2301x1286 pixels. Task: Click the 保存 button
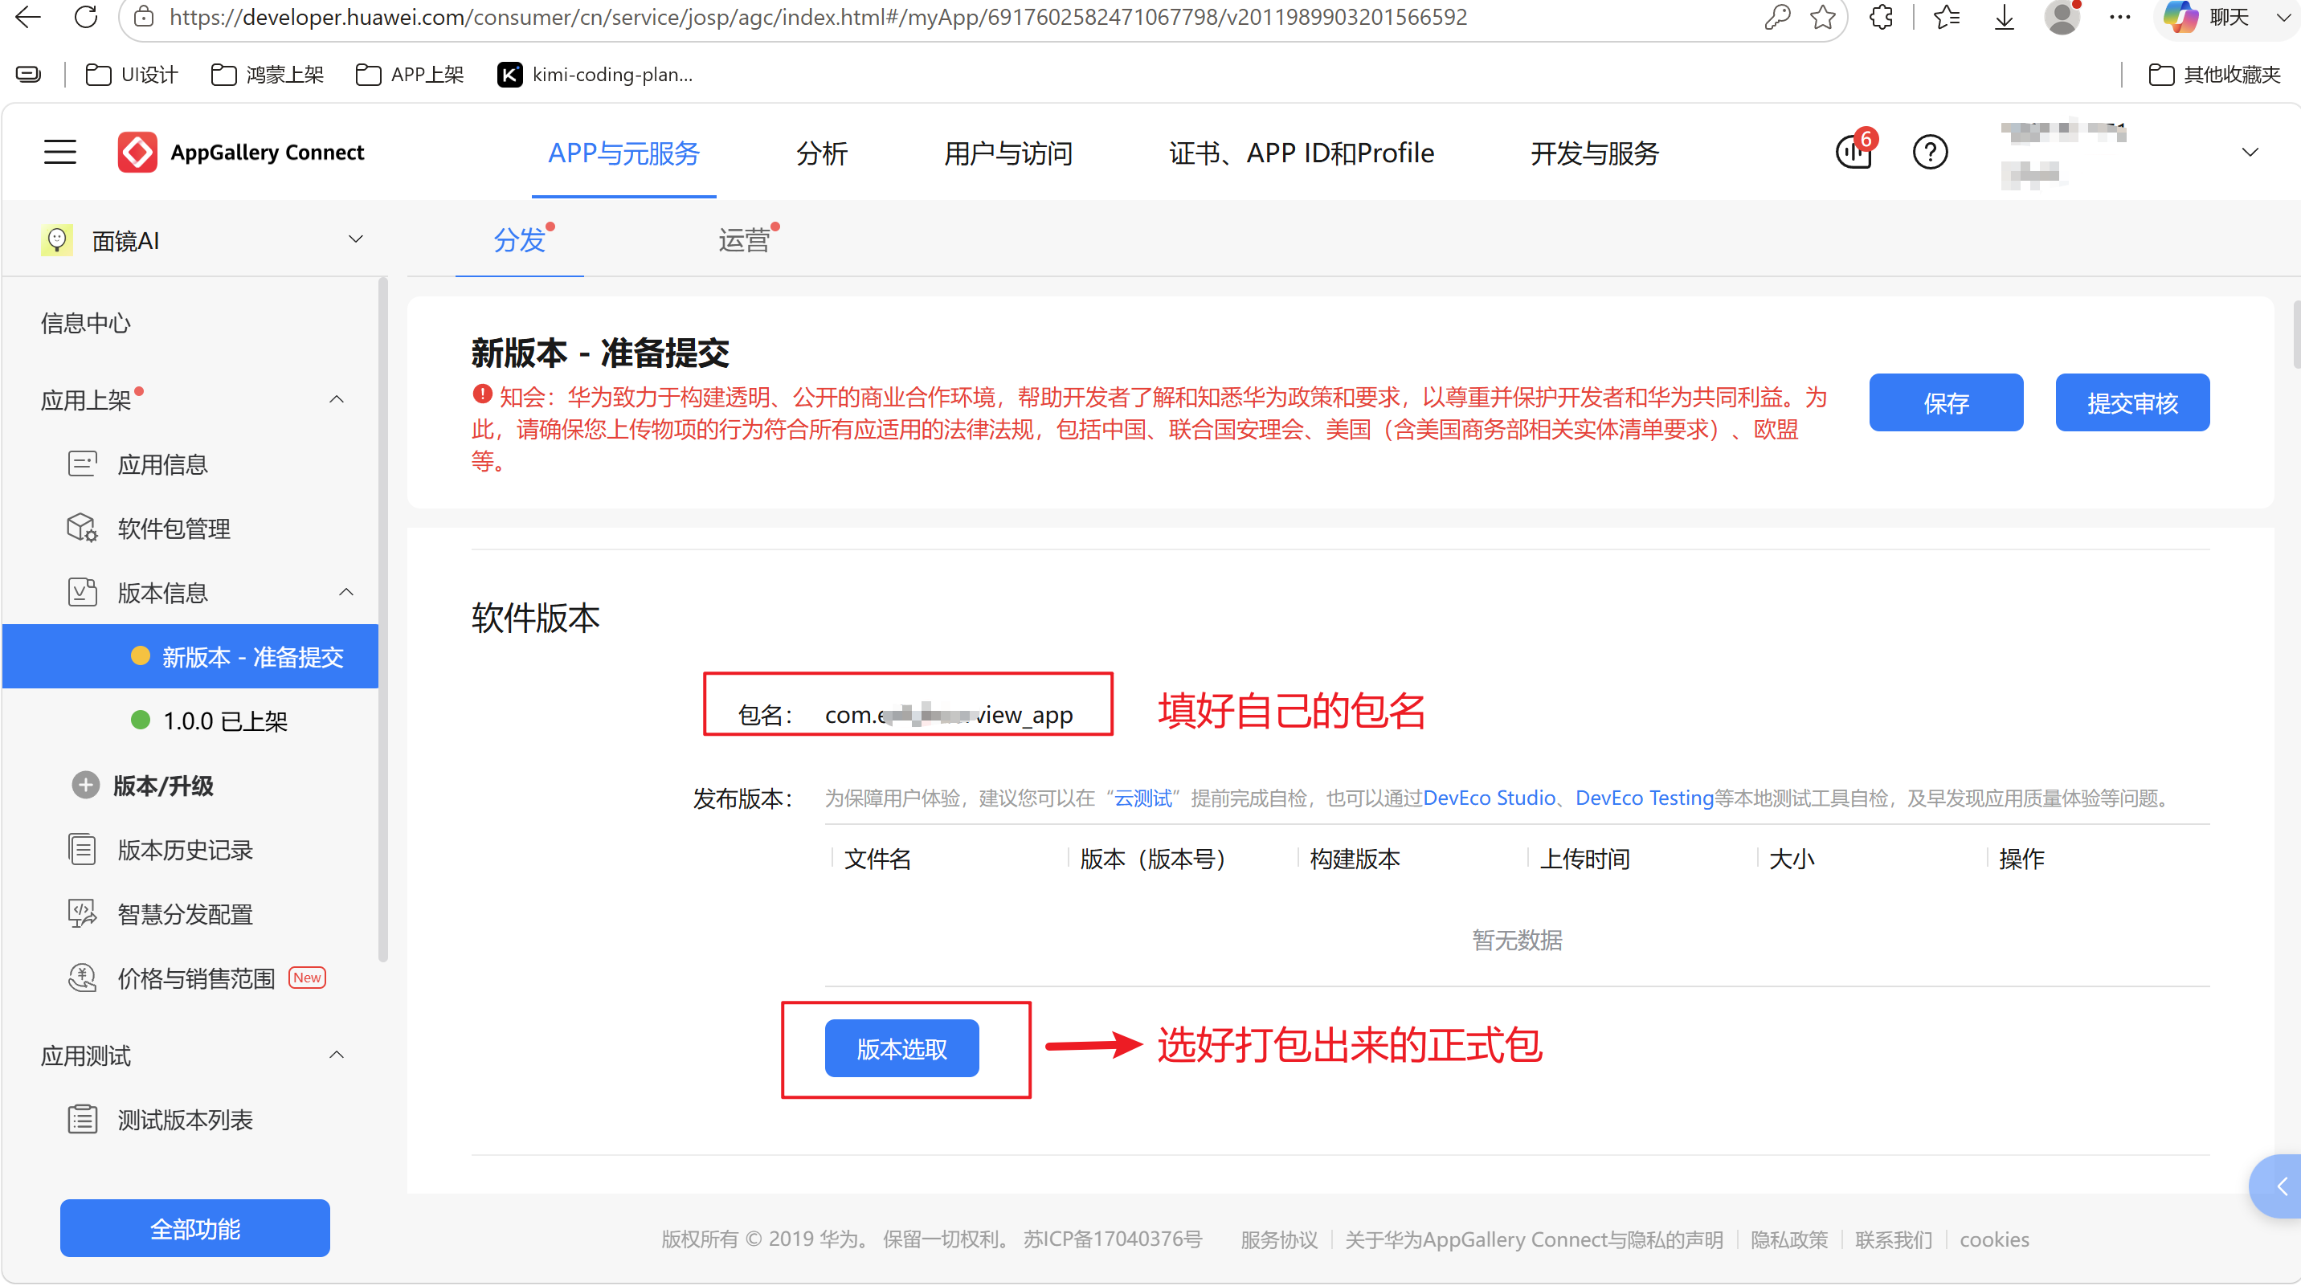click(1946, 402)
